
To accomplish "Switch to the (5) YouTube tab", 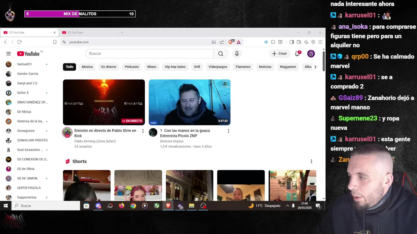I will coord(87,32).
